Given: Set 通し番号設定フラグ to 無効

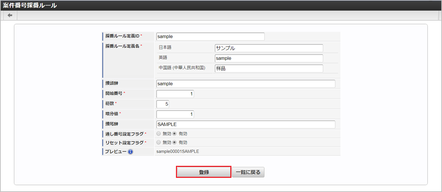Looking at the screenshot, I should 159,134.
